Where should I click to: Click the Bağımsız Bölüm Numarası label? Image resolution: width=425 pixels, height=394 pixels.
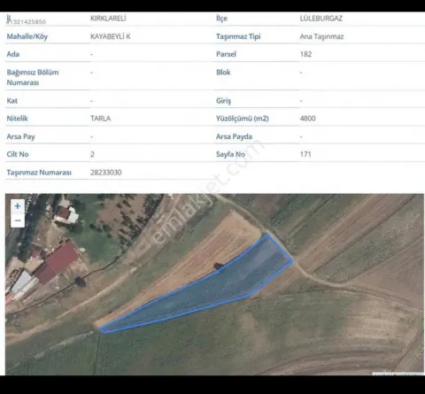point(33,77)
